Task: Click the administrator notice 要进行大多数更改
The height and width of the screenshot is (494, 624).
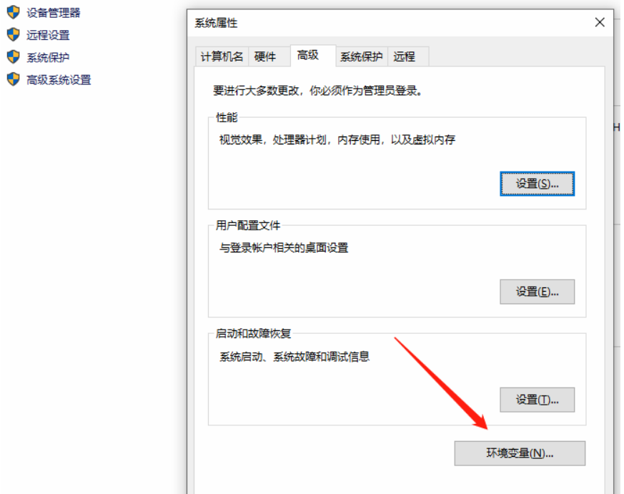Action: click(317, 91)
